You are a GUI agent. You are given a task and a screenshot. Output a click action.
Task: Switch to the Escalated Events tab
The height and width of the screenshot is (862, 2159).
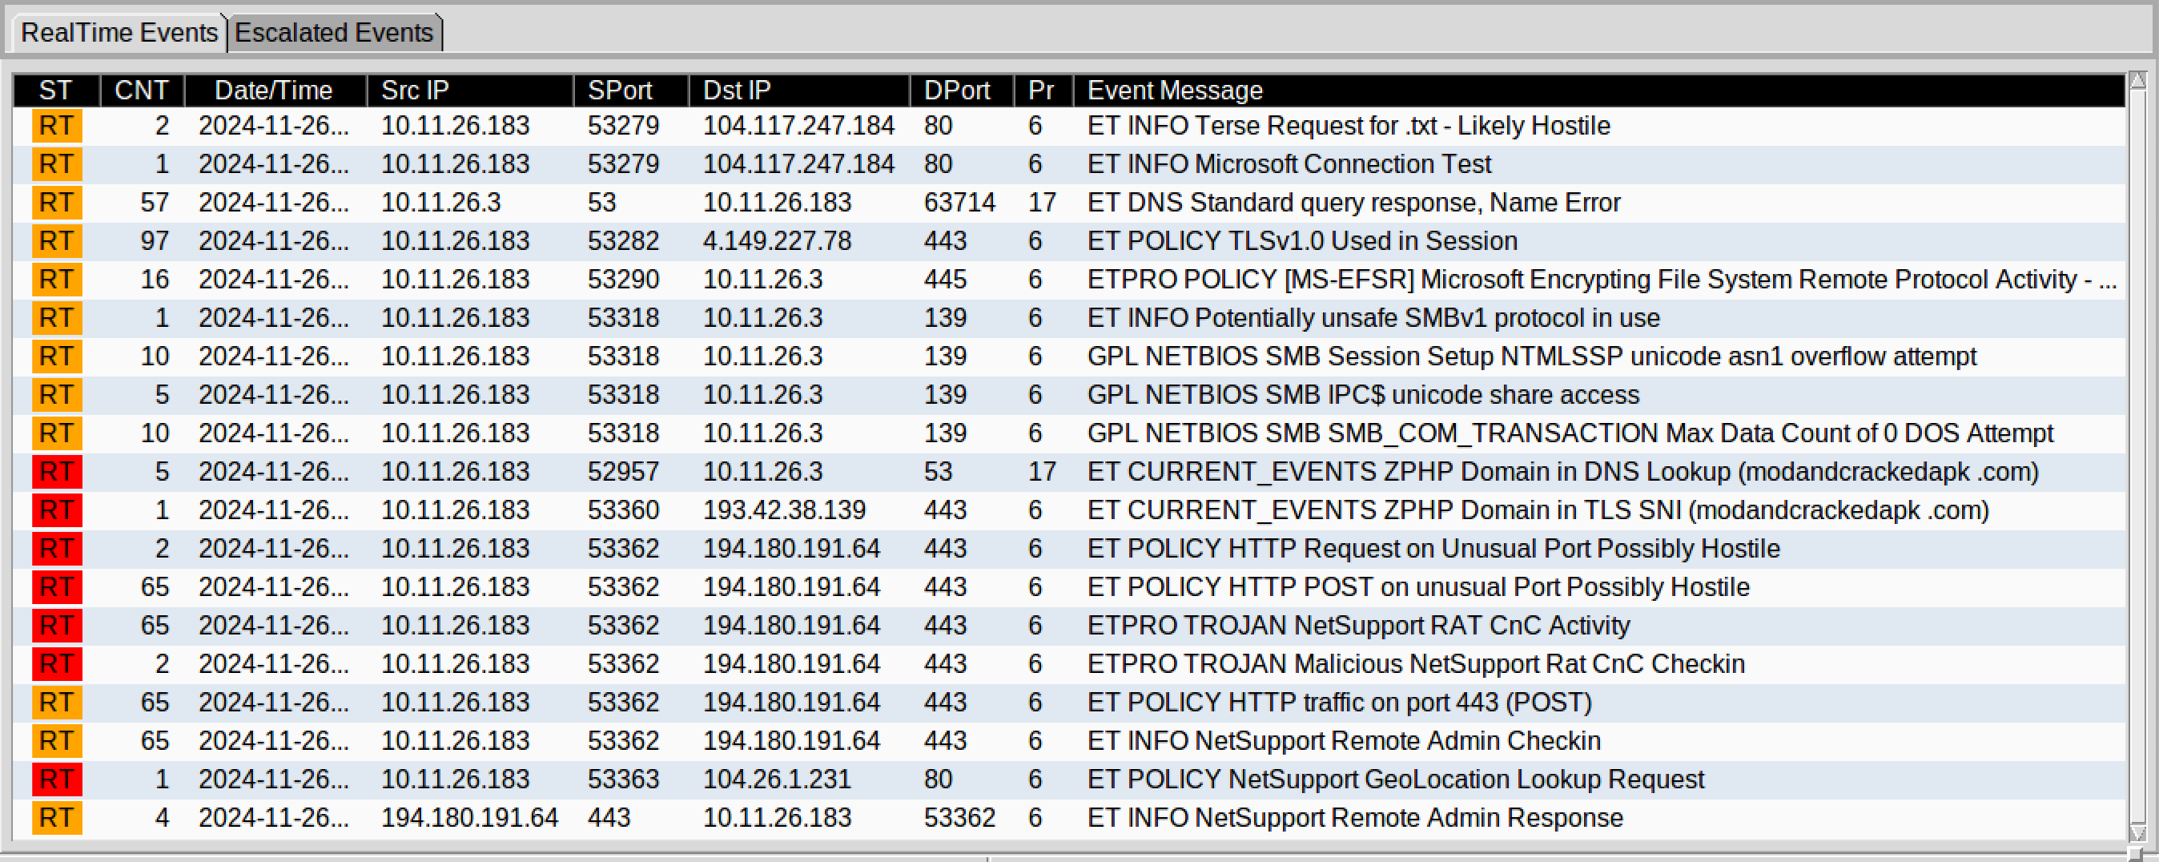[x=335, y=33]
